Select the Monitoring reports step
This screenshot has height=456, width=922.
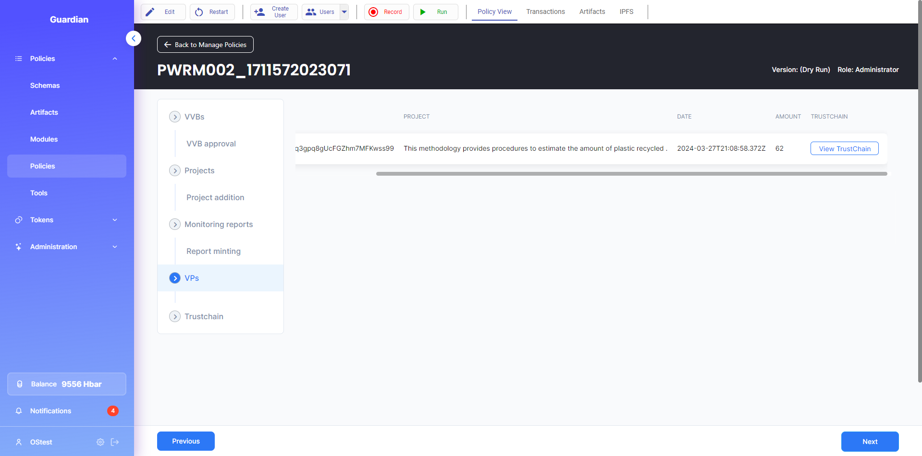[218, 224]
